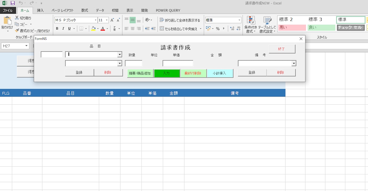368x191 pixels.
Task: Click 登録 button under 品目
Action: click(x=79, y=72)
